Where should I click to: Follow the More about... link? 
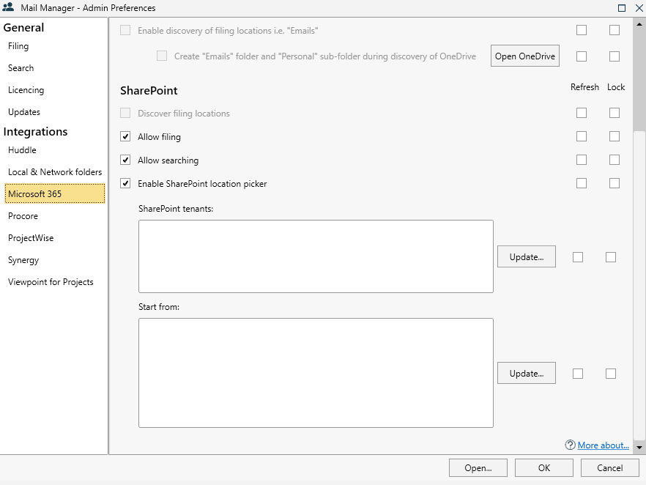(x=603, y=445)
